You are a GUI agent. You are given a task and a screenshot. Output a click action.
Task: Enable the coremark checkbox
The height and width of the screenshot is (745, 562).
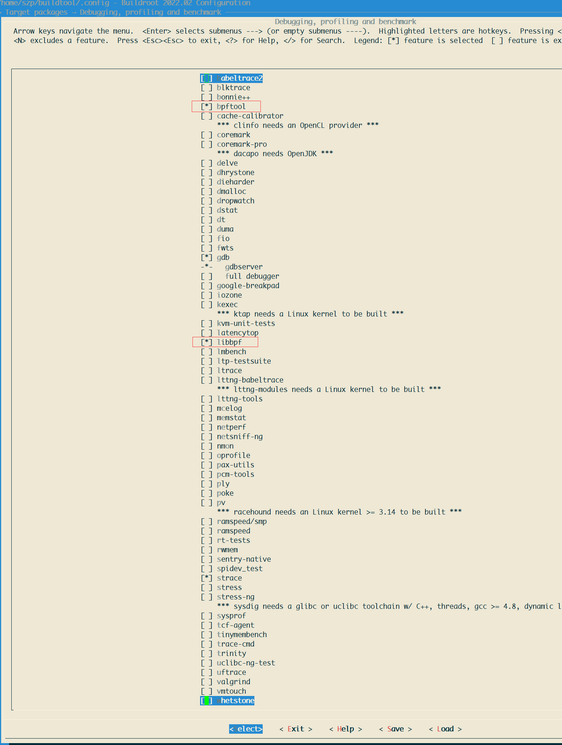click(x=206, y=135)
